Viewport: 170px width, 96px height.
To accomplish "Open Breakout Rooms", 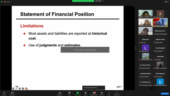I will coord(94,93).
